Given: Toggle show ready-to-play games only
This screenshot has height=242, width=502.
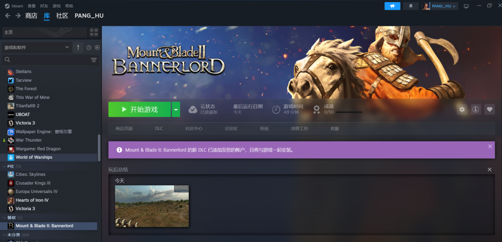Looking at the screenshot, I should point(97,47).
